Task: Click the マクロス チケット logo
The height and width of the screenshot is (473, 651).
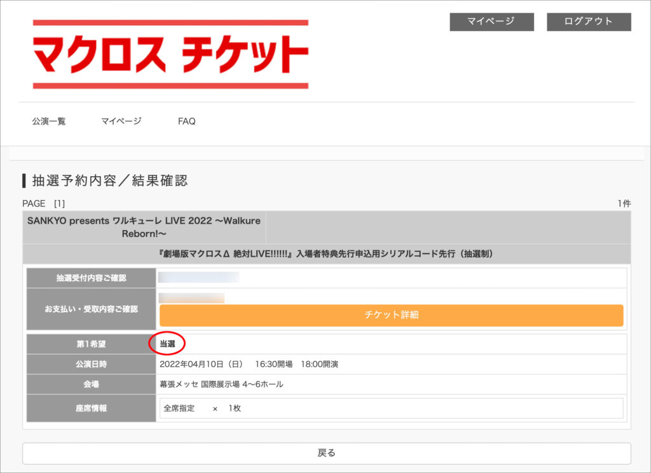Action: point(170,54)
